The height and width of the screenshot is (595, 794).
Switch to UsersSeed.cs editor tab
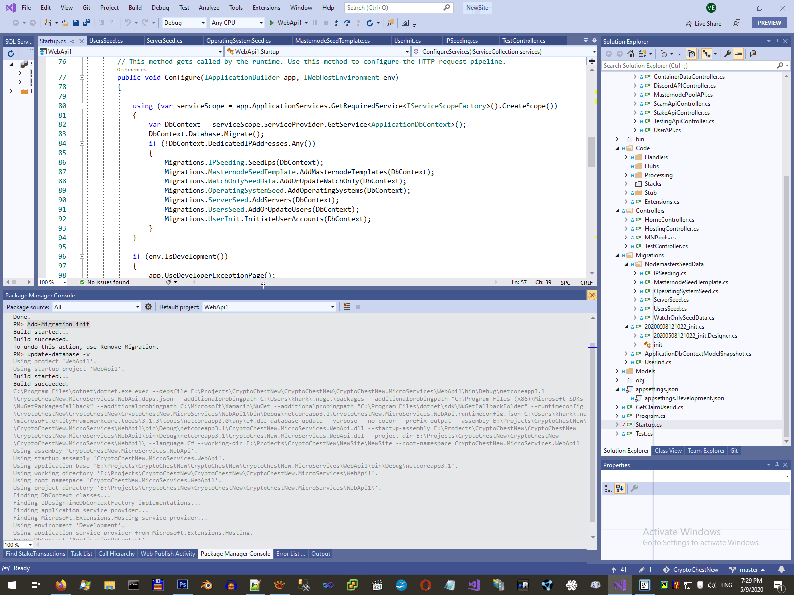point(116,41)
